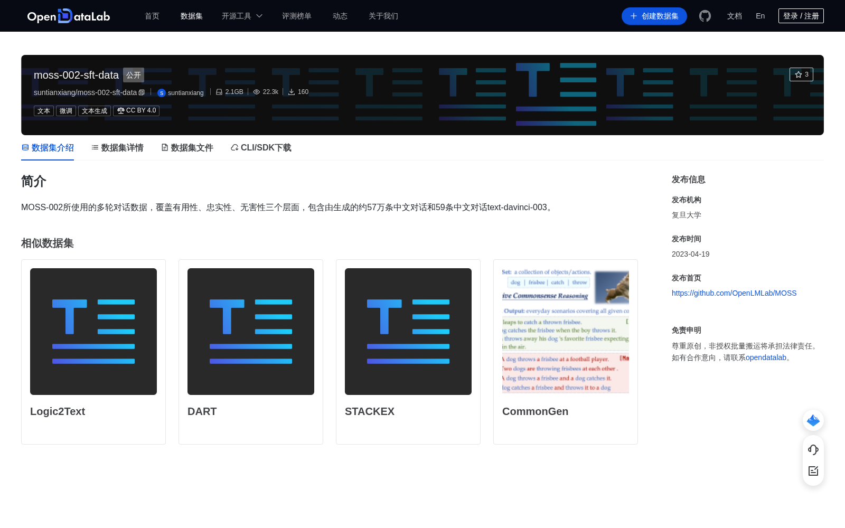Open the github.com/OpenLMLab/MOSS link
The width and height of the screenshot is (845, 528).
[x=734, y=293]
